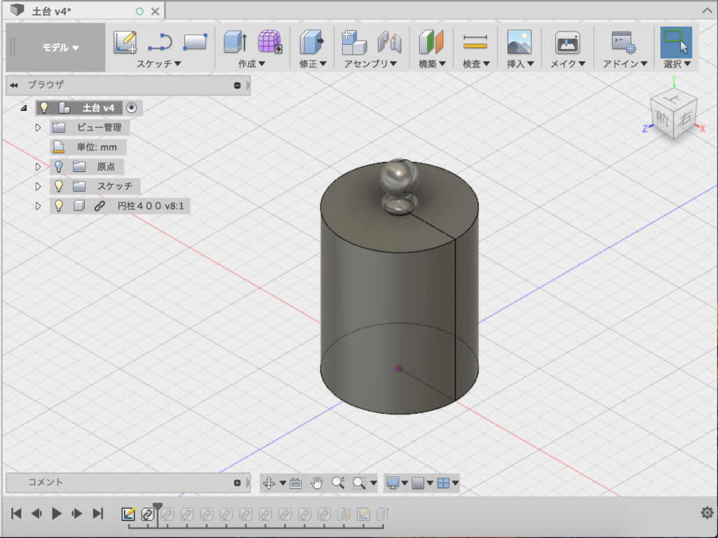
Task: Open the 選択 menu
Action: point(677,64)
